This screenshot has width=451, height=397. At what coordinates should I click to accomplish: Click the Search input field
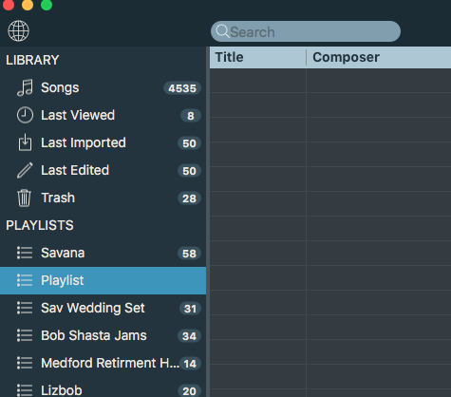click(x=306, y=31)
